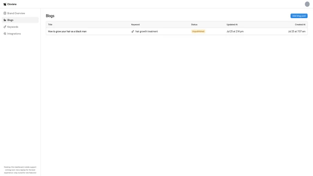Open the user avatar menu
Screen dimensions: 313x176
pyautogui.click(x=307, y=4)
